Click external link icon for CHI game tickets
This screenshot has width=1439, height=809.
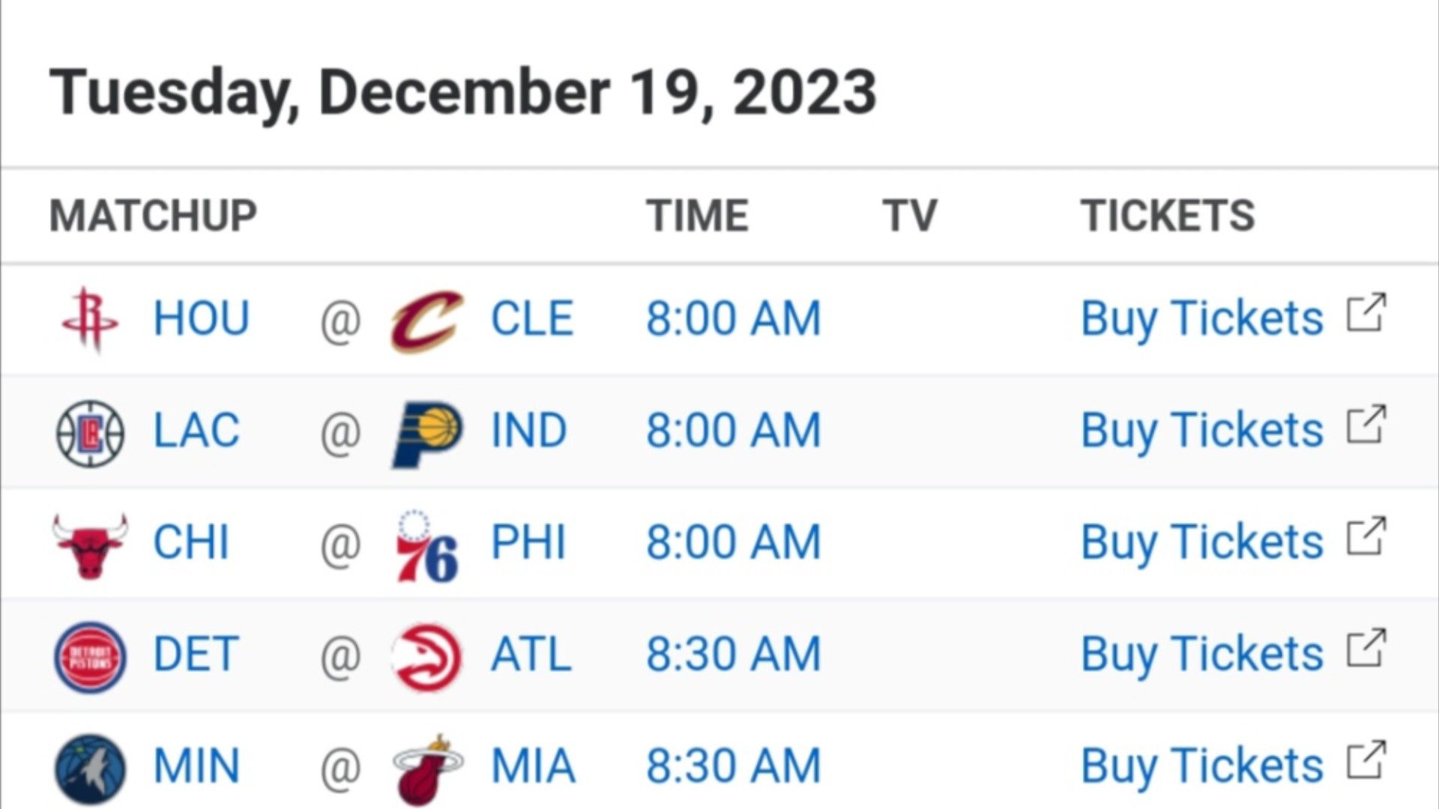(x=1366, y=536)
